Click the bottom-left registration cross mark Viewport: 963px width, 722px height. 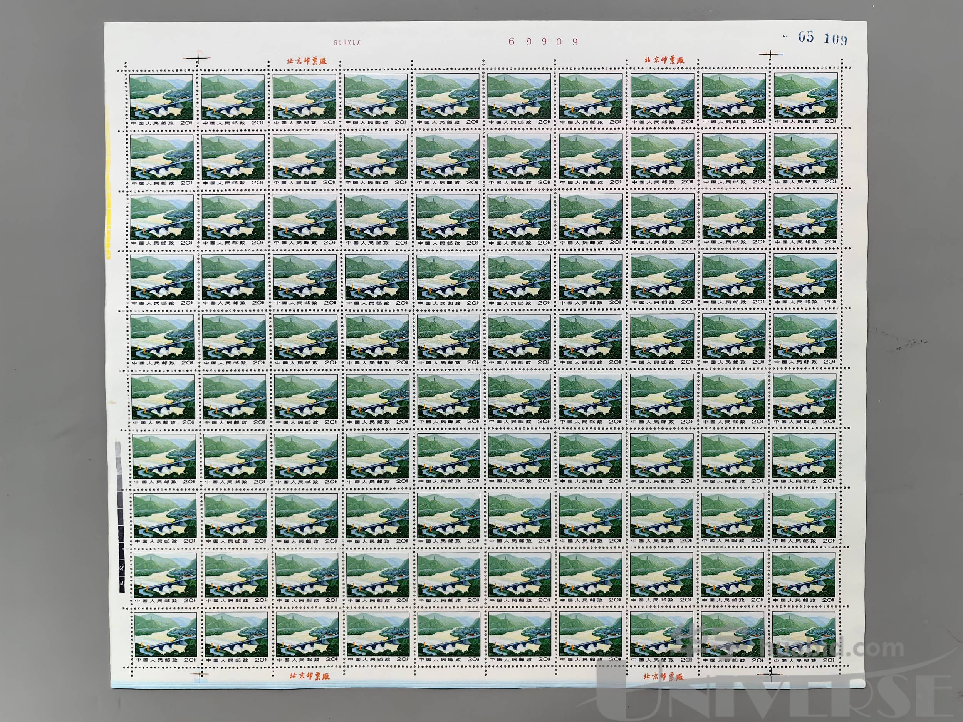click(201, 675)
